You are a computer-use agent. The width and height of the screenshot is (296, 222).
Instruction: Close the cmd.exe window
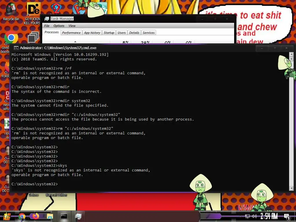286,48
